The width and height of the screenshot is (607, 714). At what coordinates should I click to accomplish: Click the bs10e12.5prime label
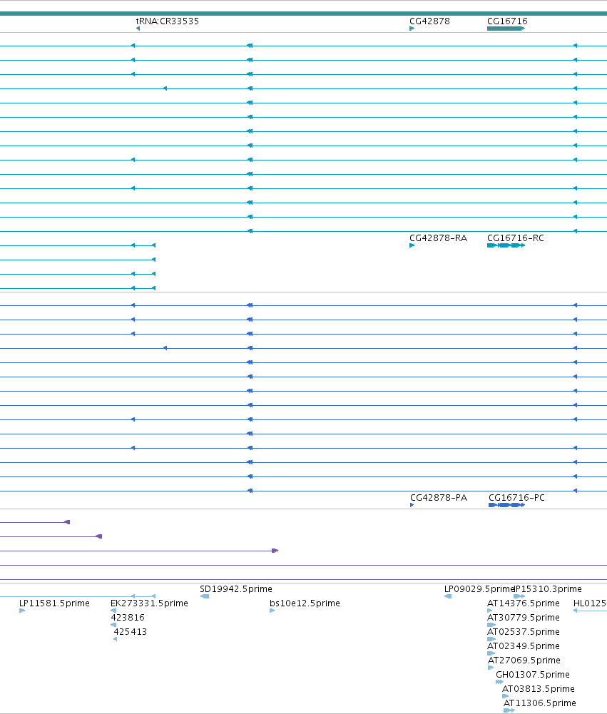pyautogui.click(x=305, y=603)
